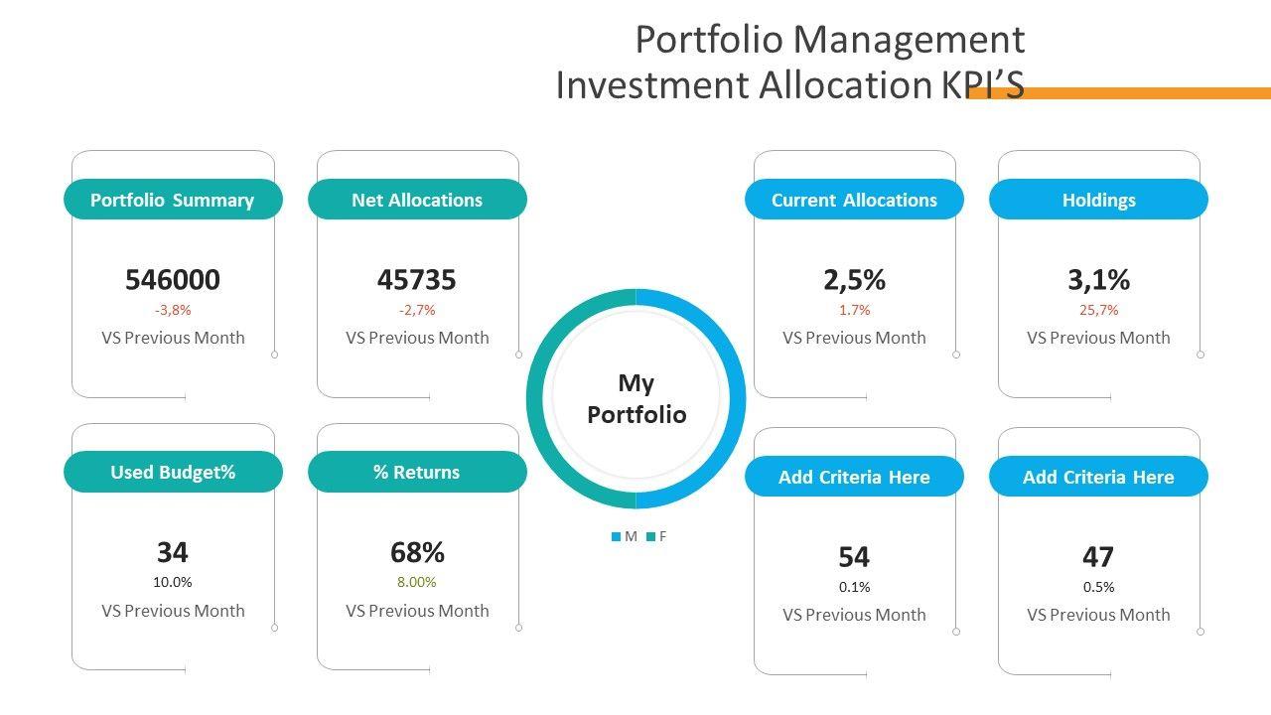Click the teal F legend swatch
The height and width of the screenshot is (715, 1271).
[x=650, y=537]
